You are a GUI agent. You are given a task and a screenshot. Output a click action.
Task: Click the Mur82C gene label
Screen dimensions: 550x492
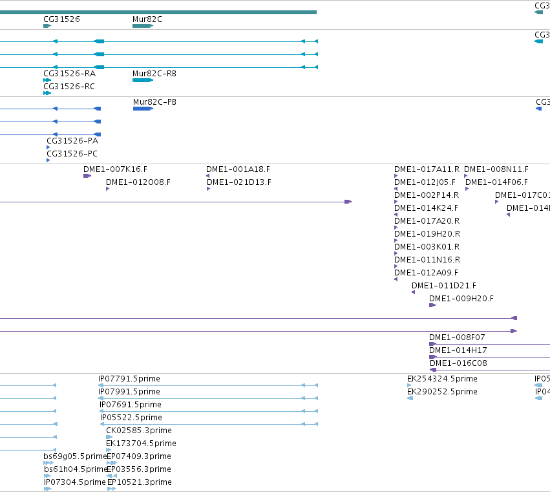pyautogui.click(x=147, y=19)
